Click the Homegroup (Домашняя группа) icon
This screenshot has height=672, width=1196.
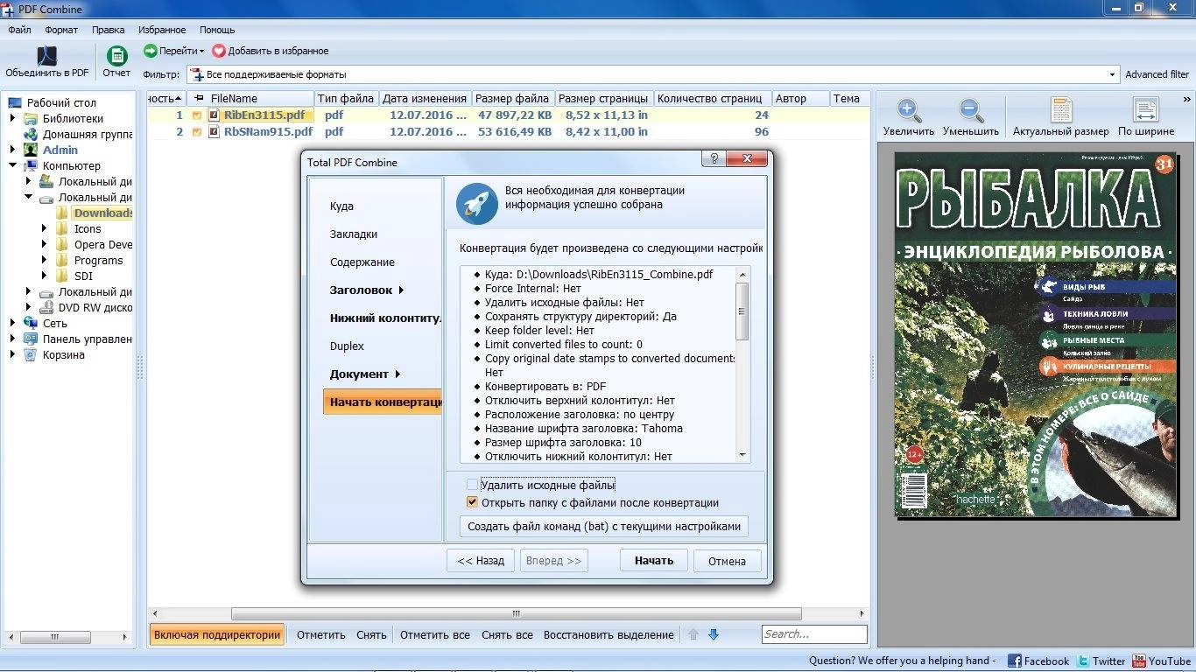(31, 134)
